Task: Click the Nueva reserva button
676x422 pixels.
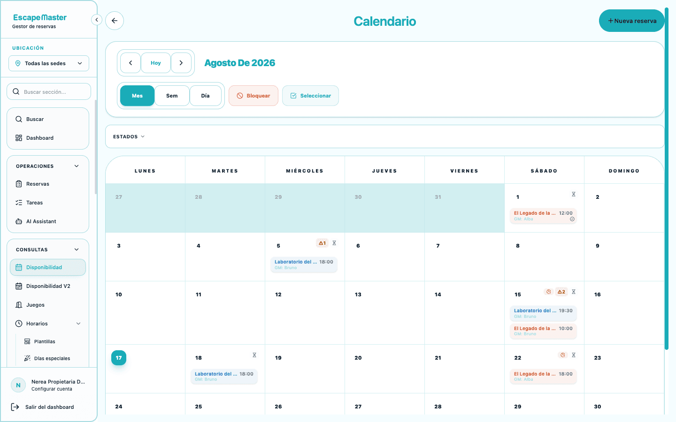Action: coord(632,21)
